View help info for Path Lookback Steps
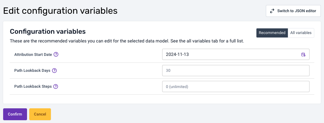 coord(56,86)
